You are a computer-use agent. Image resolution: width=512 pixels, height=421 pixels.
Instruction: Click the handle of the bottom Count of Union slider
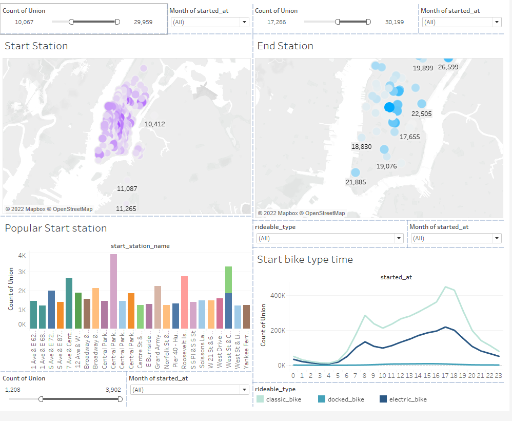pos(41,398)
